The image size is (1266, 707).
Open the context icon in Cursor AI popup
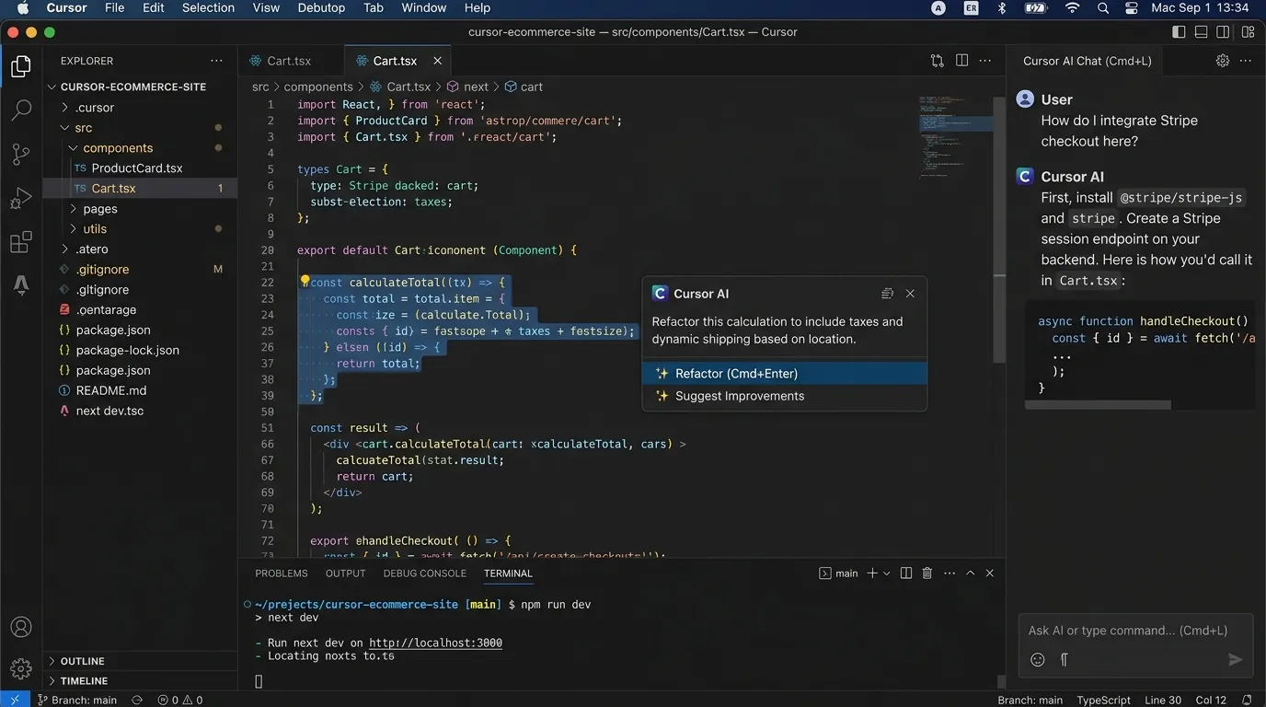(887, 294)
